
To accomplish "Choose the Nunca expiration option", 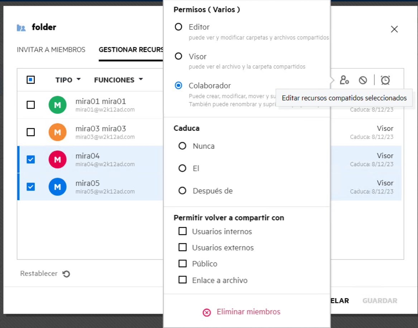I will pos(182,146).
